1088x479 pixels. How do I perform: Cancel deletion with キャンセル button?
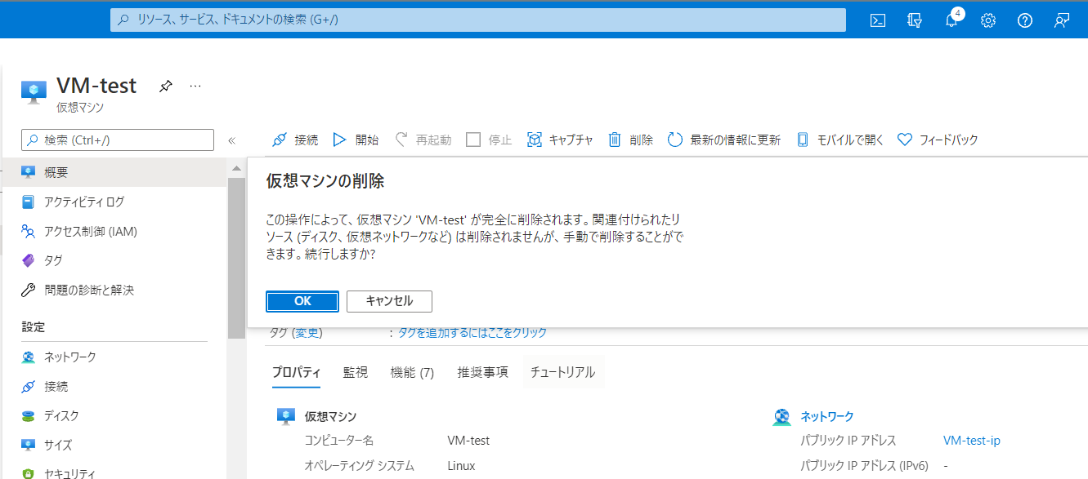(389, 301)
